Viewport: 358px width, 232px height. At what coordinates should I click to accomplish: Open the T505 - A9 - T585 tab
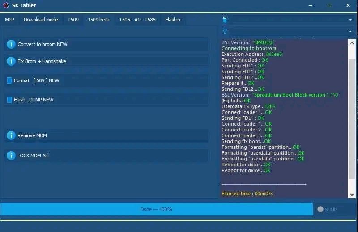137,20
